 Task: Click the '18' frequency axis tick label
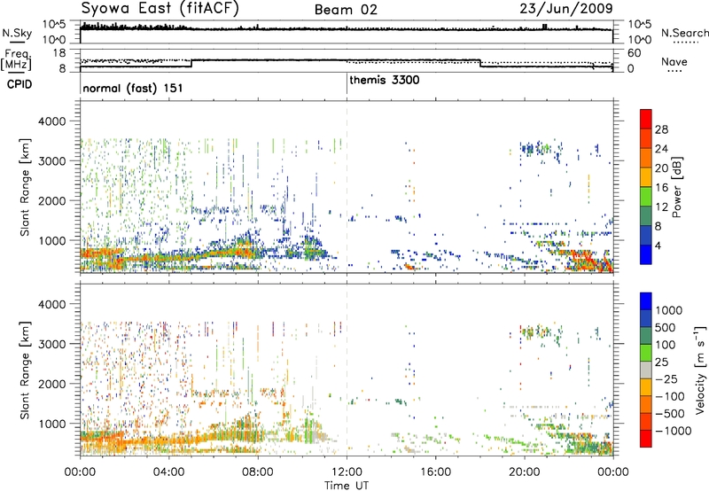(x=59, y=53)
